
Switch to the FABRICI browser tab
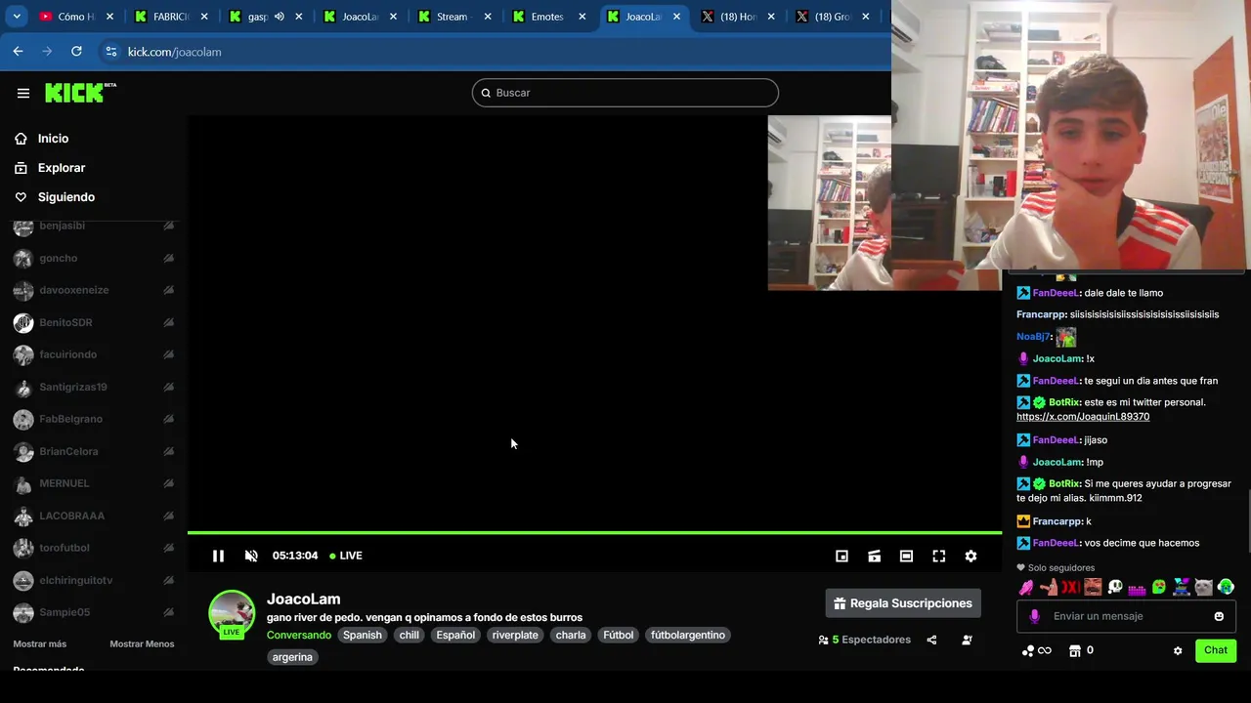[x=171, y=17]
